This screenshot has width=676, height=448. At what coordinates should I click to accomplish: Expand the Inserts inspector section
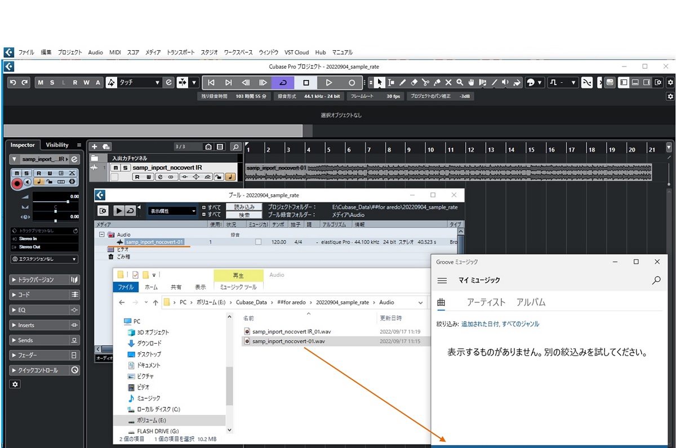click(x=45, y=325)
